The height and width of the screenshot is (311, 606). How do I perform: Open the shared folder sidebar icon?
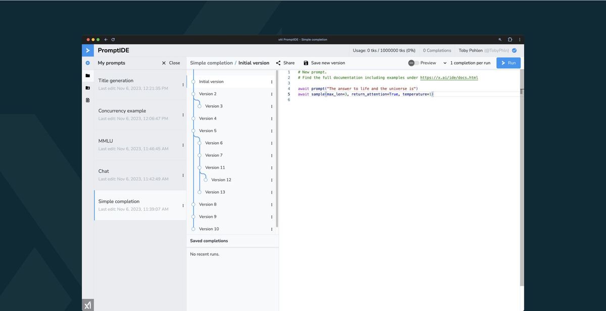pyautogui.click(x=88, y=88)
